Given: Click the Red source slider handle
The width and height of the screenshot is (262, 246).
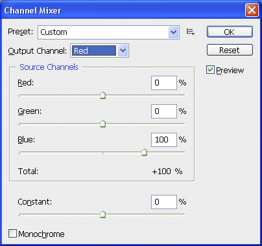Looking at the screenshot, I should 102,95.
